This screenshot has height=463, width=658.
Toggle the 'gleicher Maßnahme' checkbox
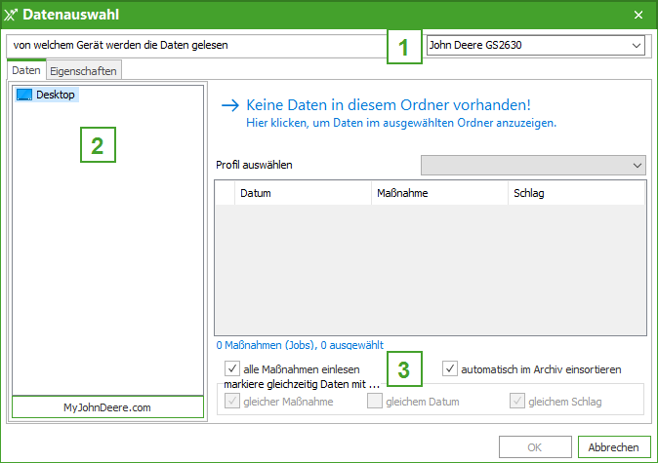pyautogui.click(x=232, y=402)
